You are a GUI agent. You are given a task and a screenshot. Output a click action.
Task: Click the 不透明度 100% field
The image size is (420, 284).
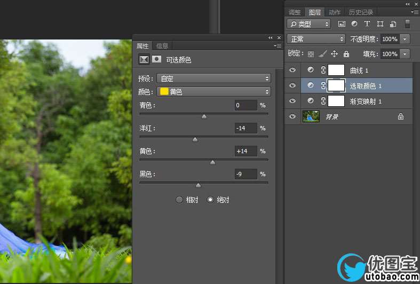point(390,39)
